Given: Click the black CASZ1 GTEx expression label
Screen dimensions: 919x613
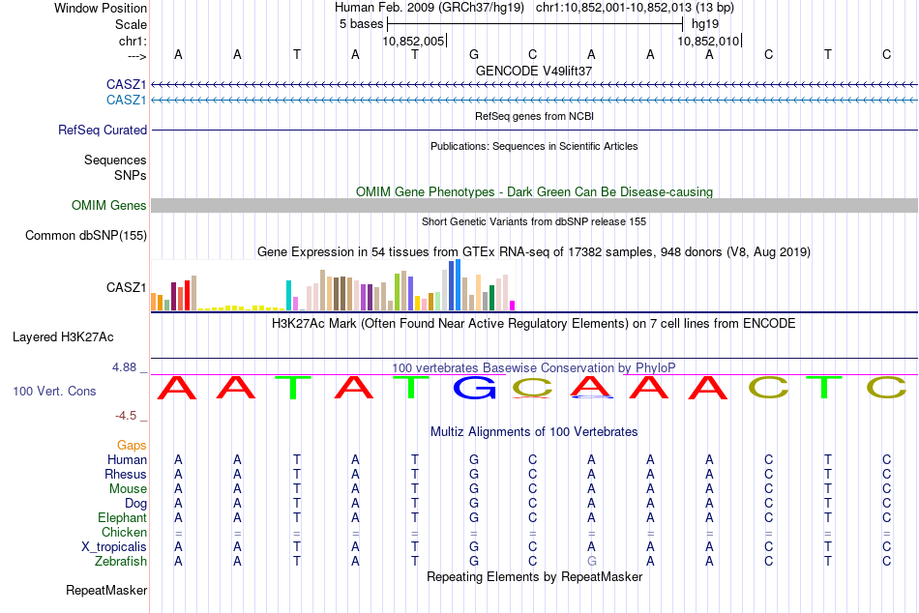Looking at the screenshot, I should pyautogui.click(x=126, y=288).
